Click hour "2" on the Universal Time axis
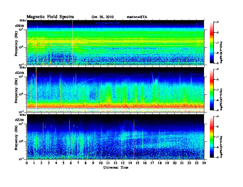This screenshot has height=187, width=243. 41,163
